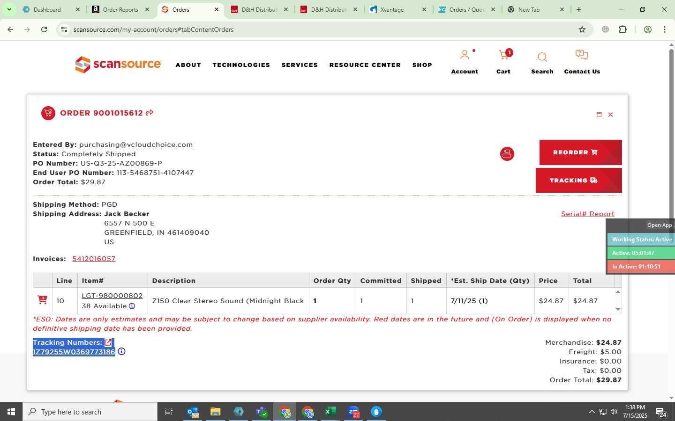Open the SERVICES menu

(300, 65)
